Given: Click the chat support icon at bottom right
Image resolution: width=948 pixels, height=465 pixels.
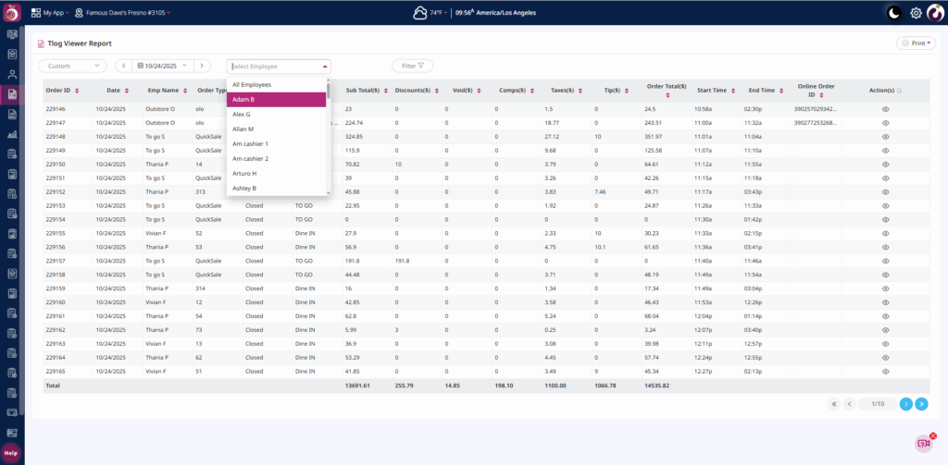Looking at the screenshot, I should pyautogui.click(x=922, y=443).
